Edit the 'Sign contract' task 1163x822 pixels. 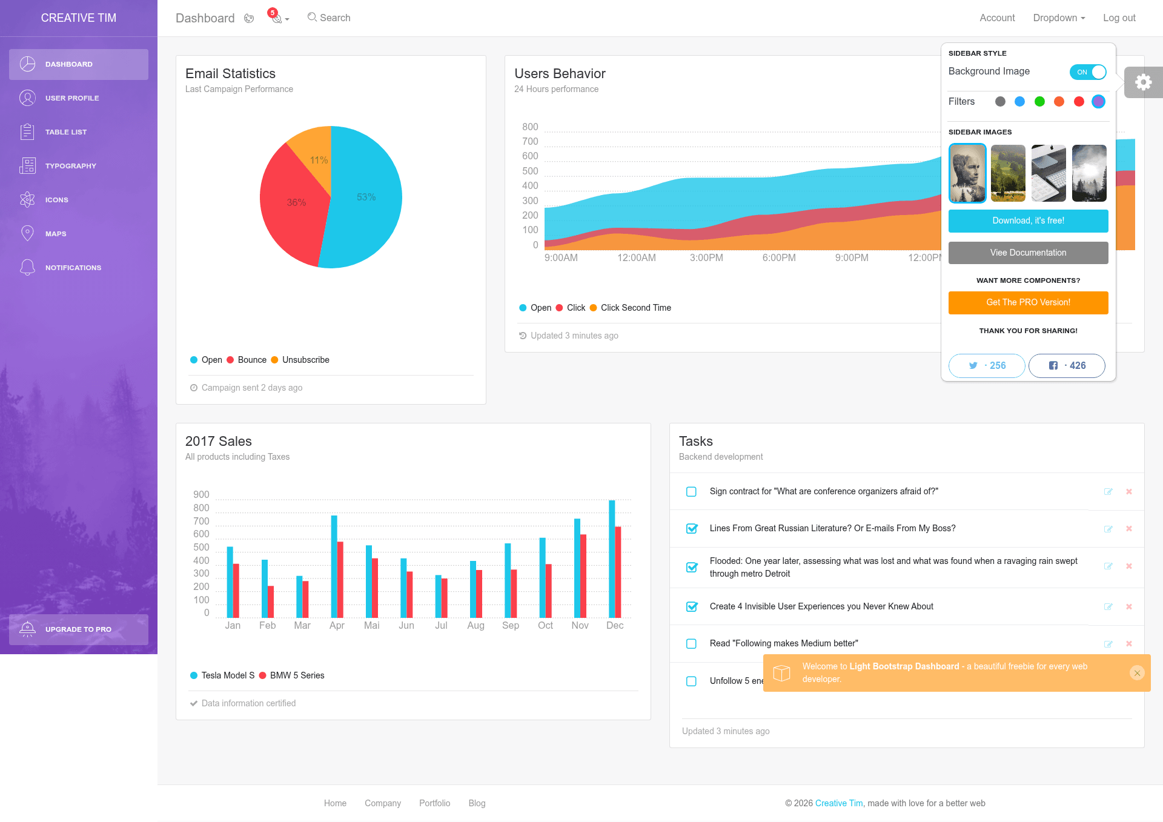pos(1108,492)
